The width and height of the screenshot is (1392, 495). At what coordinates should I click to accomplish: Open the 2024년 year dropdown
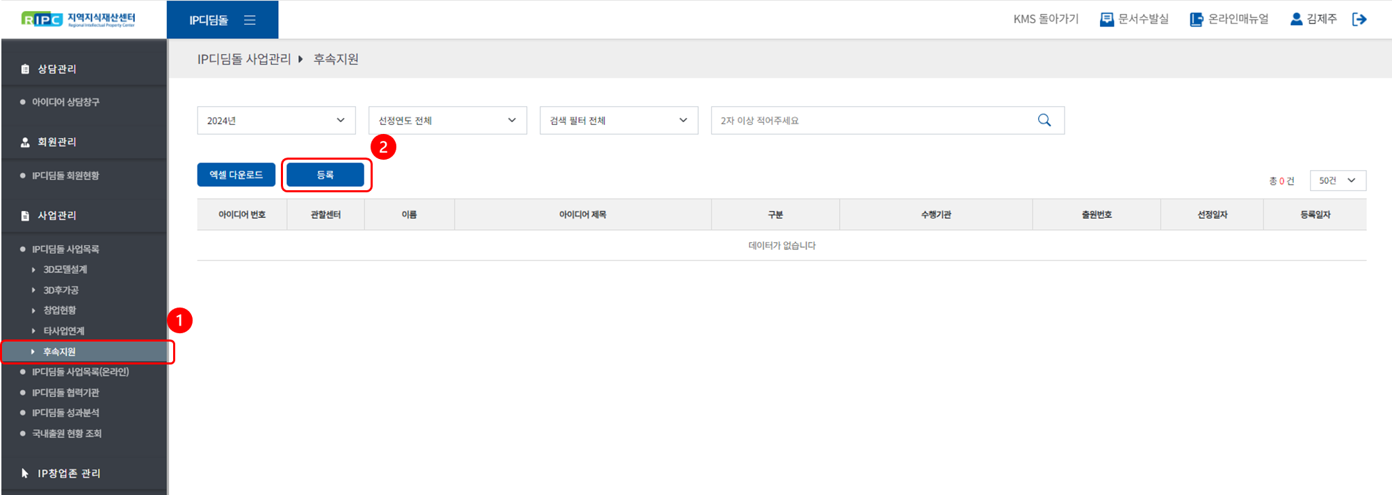pyautogui.click(x=276, y=120)
